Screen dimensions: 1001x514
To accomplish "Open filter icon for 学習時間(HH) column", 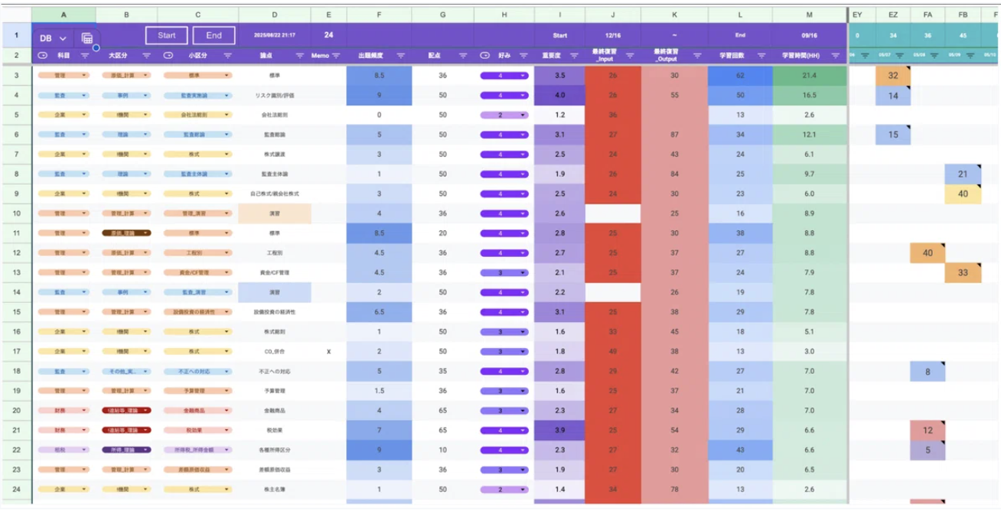I will pyautogui.click(x=836, y=56).
